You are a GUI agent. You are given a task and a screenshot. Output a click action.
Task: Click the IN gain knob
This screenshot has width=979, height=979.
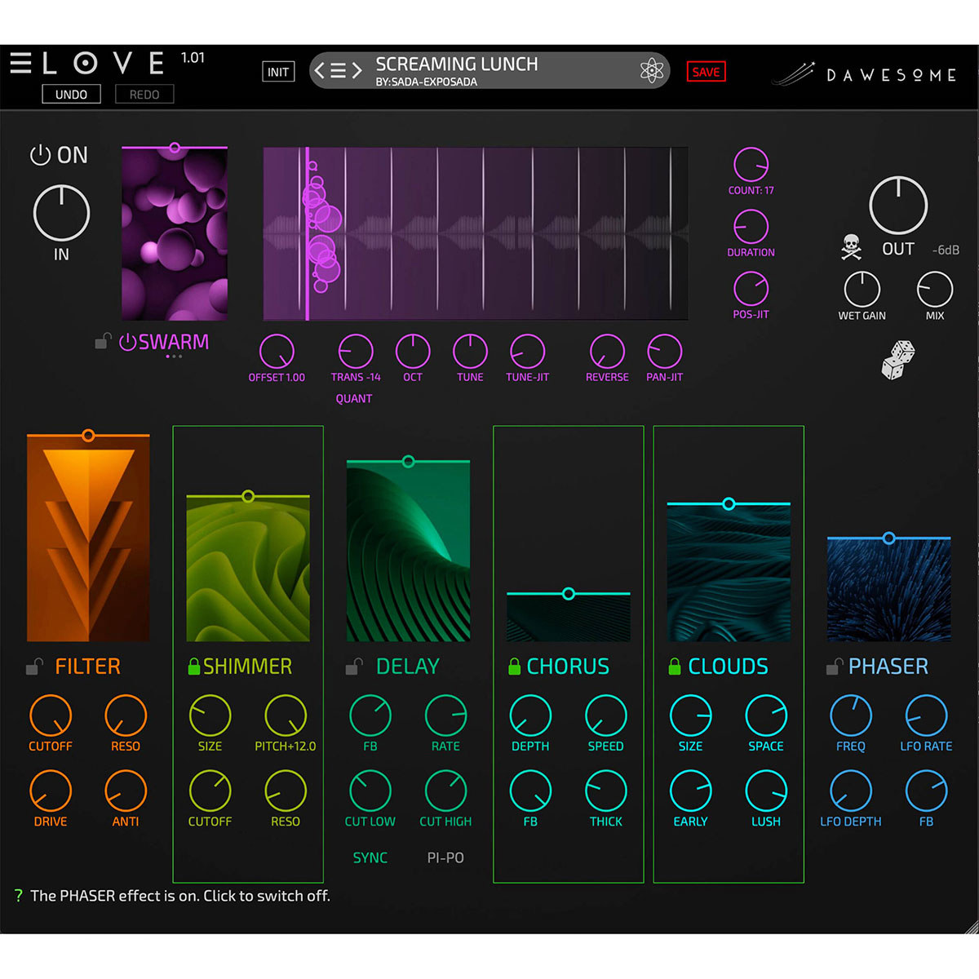(61, 213)
